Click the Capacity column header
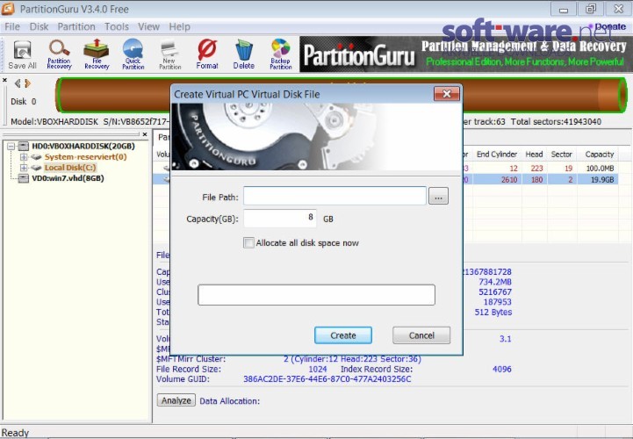This screenshot has width=633, height=439. click(600, 155)
